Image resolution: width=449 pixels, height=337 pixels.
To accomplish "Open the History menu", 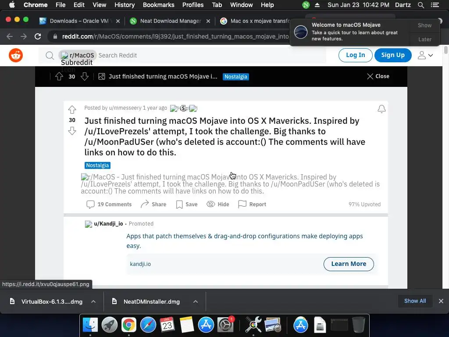I will [x=125, y=5].
